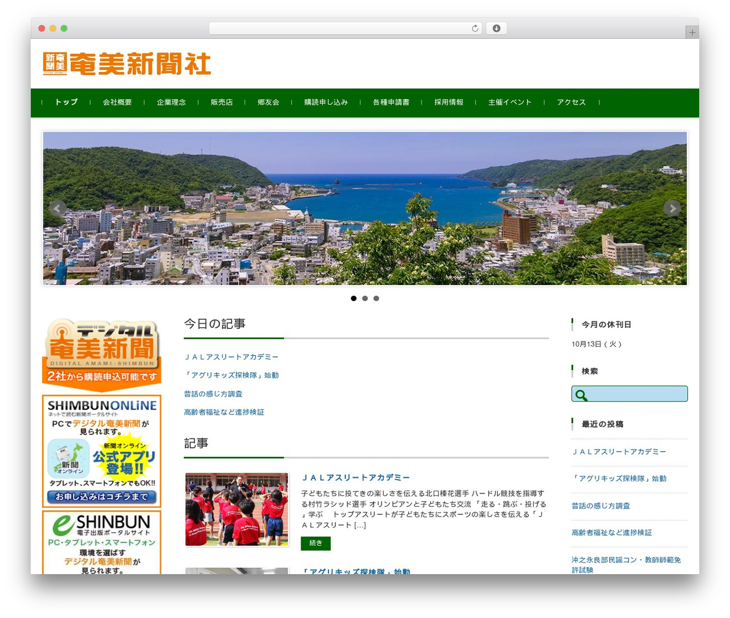Go to 企業理念 page
This screenshot has width=730, height=618.
click(172, 102)
